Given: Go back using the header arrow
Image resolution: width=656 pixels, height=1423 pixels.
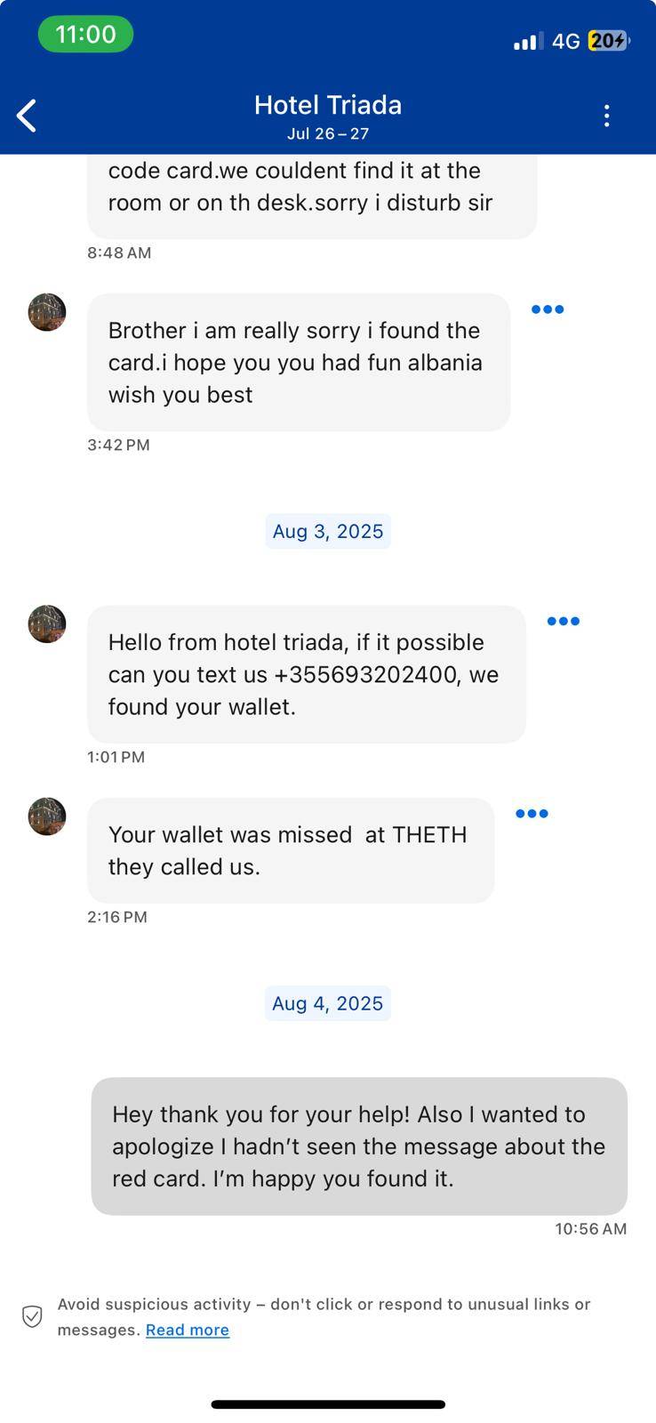Looking at the screenshot, I should (28, 116).
